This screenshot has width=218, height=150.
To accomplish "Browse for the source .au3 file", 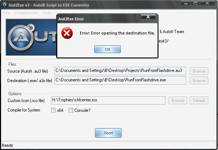I will point(199,71).
